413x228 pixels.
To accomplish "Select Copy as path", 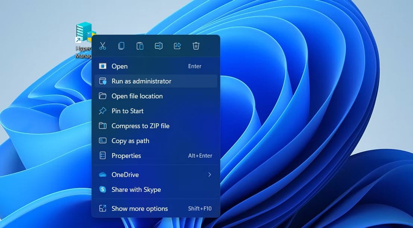I will click(x=156, y=141).
